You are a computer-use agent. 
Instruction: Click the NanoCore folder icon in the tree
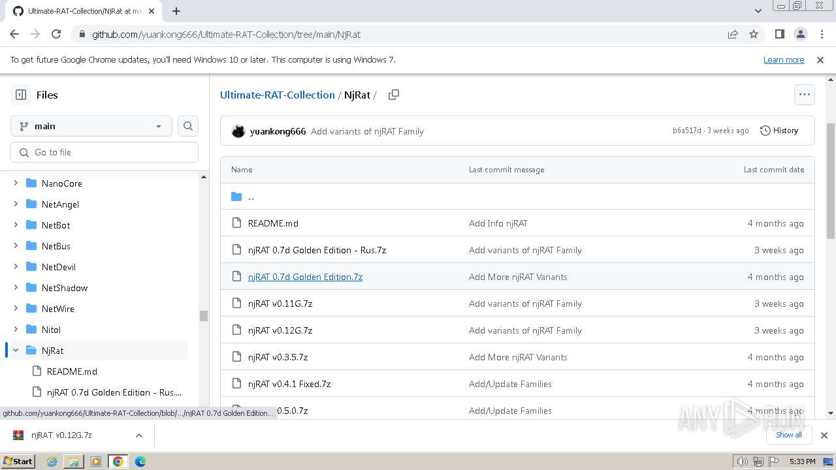point(31,183)
